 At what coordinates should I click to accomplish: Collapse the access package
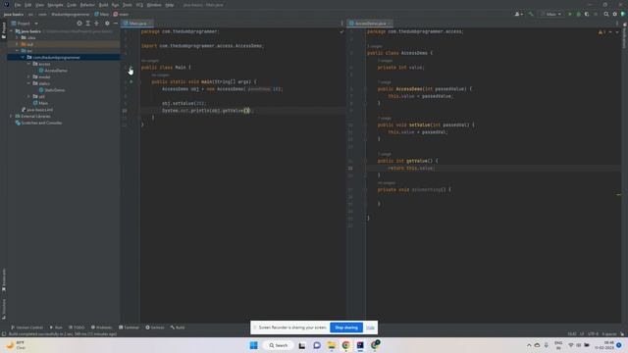point(28,64)
